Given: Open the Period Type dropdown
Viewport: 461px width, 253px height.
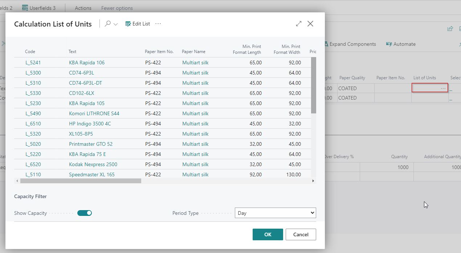Looking at the screenshot, I should [x=276, y=213].
